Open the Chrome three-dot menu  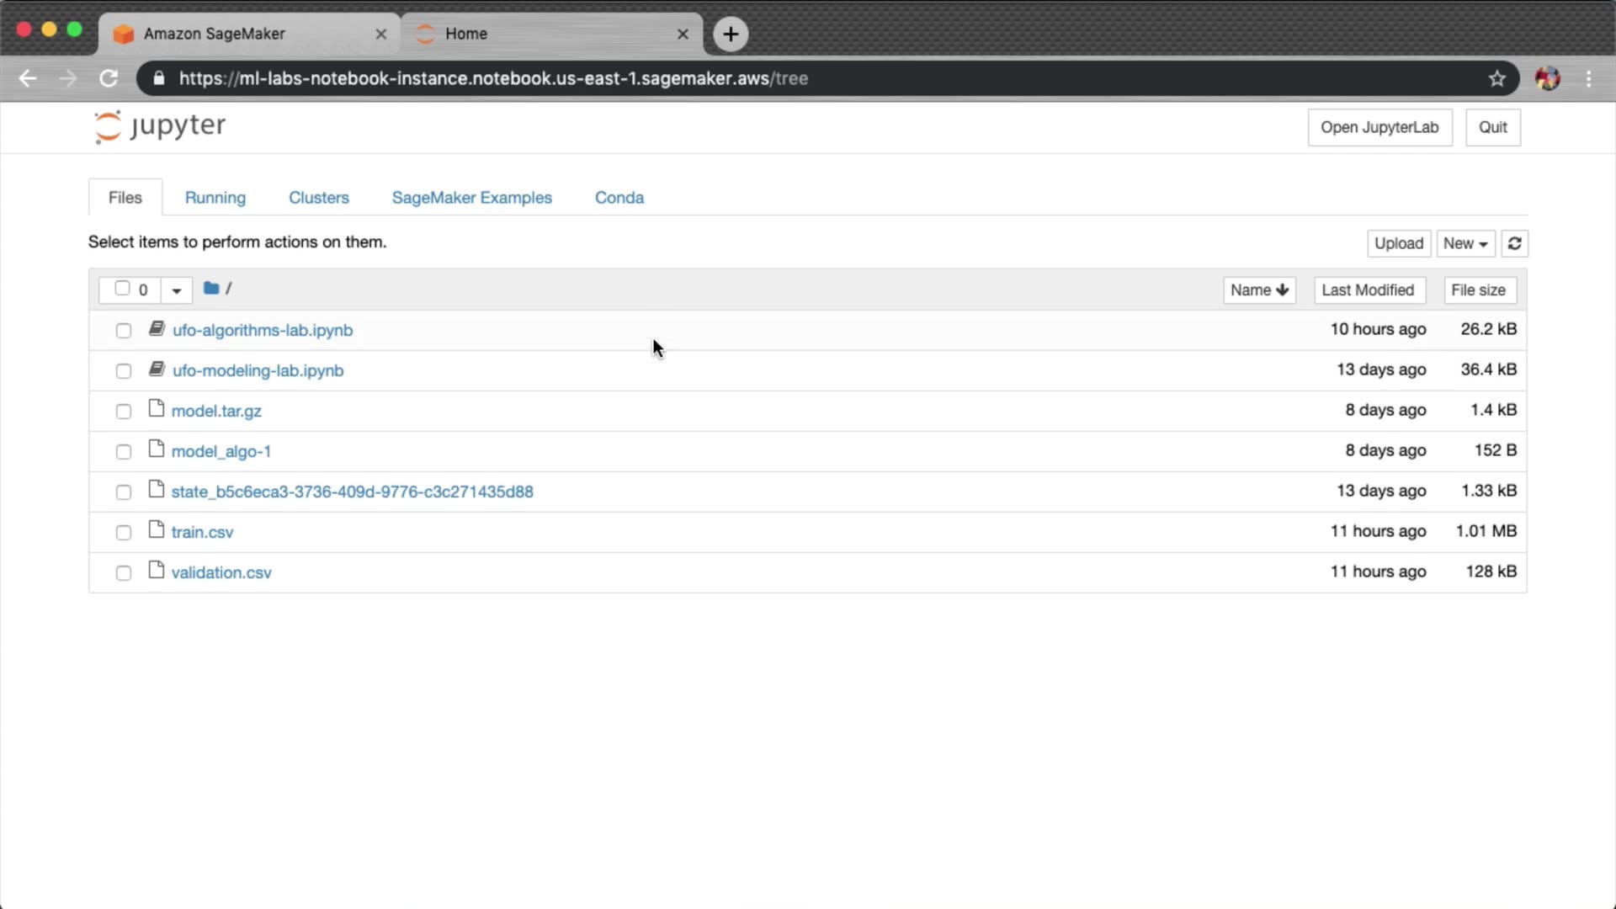pos(1588,78)
